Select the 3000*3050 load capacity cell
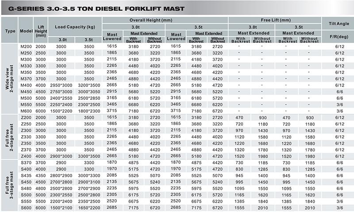 pos(89,92)
